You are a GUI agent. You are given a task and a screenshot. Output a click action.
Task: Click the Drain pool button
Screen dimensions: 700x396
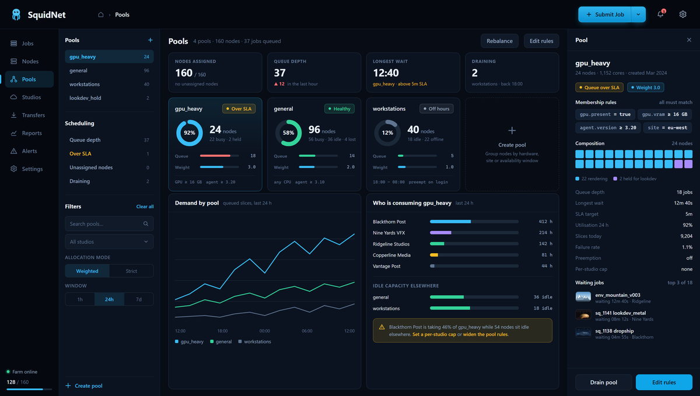[603, 383]
